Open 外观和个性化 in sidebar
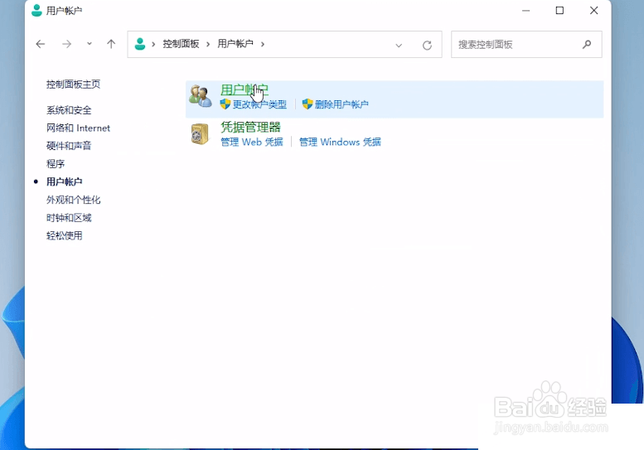This screenshot has height=450, width=644. pos(74,200)
